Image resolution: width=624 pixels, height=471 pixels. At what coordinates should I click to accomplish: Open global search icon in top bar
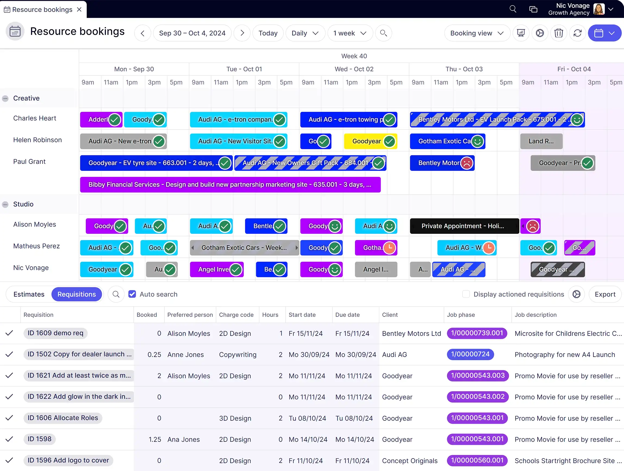click(513, 9)
